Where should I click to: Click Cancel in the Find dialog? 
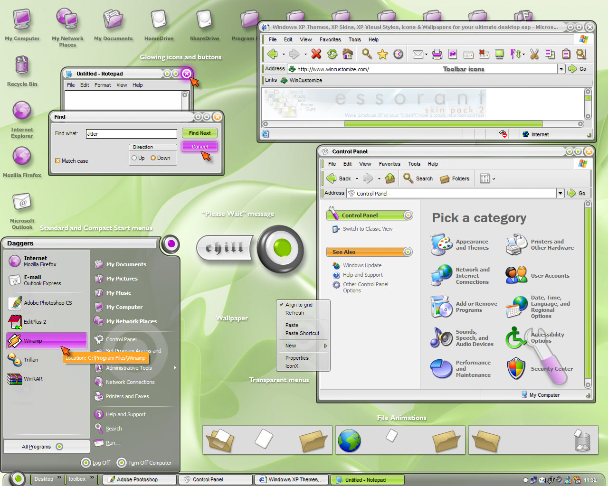coord(199,147)
